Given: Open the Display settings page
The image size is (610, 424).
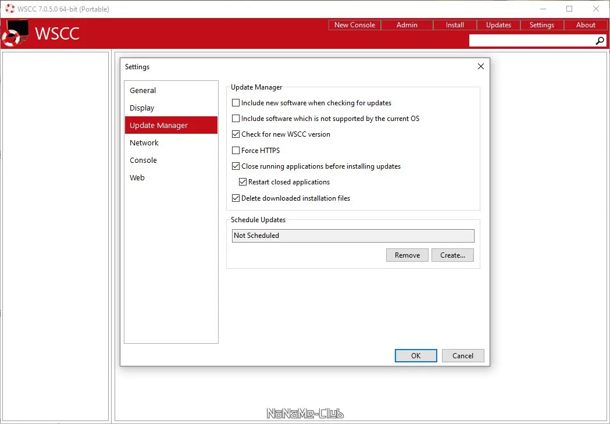Looking at the screenshot, I should 171,108.
